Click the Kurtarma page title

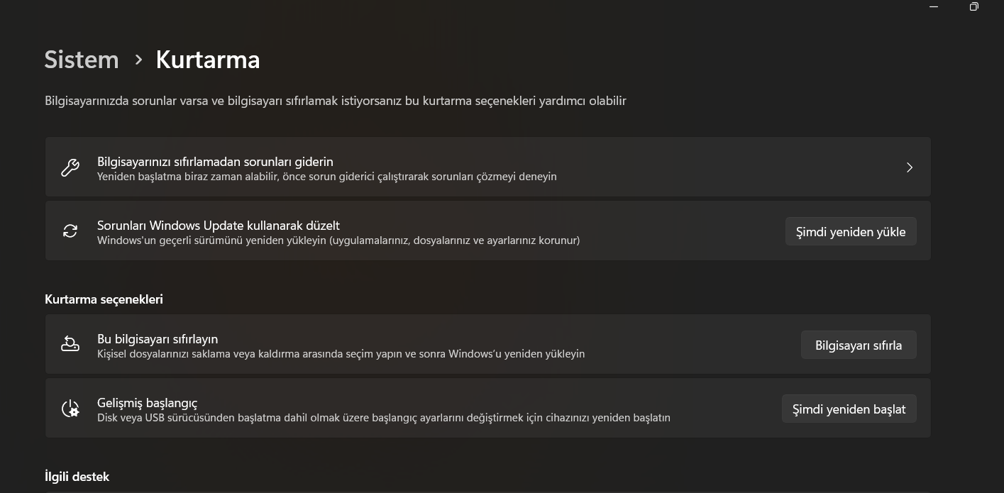[208, 60]
